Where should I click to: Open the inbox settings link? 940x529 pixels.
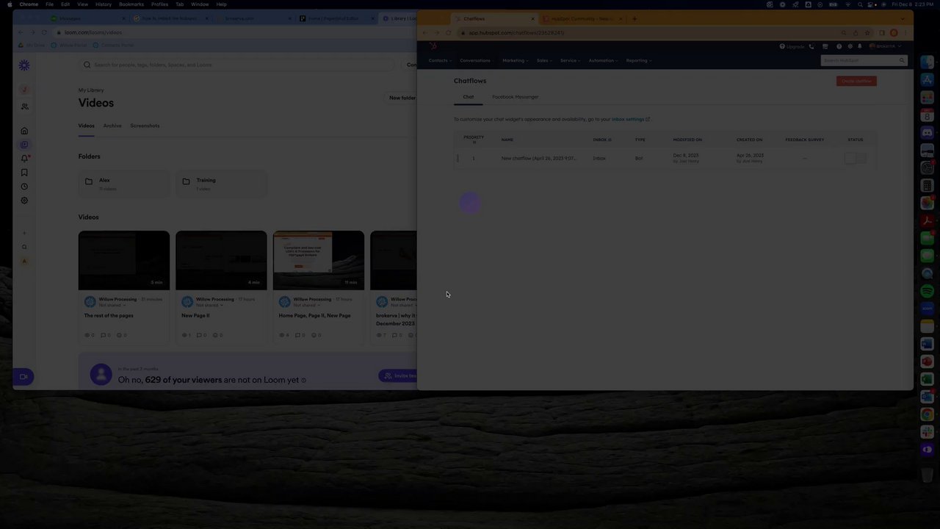click(x=630, y=119)
